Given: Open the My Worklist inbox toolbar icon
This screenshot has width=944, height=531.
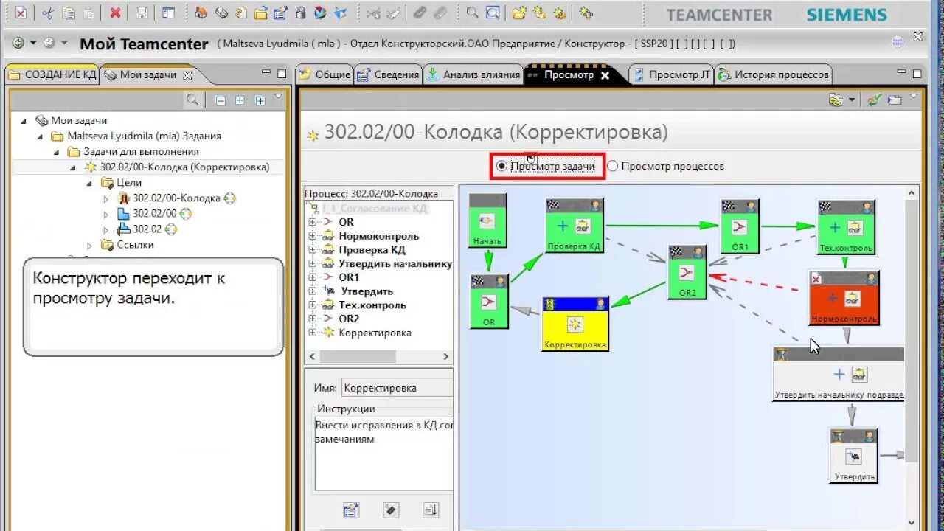Looking at the screenshot, I should click(221, 13).
